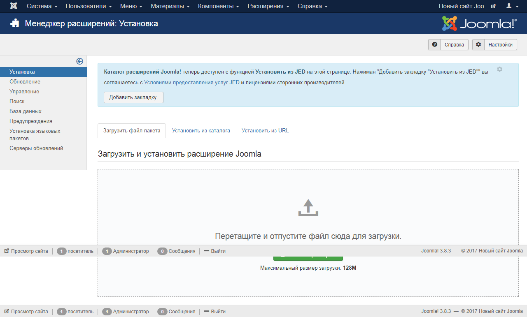
Task: Click the Joomla! logo in the header
Action: (x=479, y=23)
